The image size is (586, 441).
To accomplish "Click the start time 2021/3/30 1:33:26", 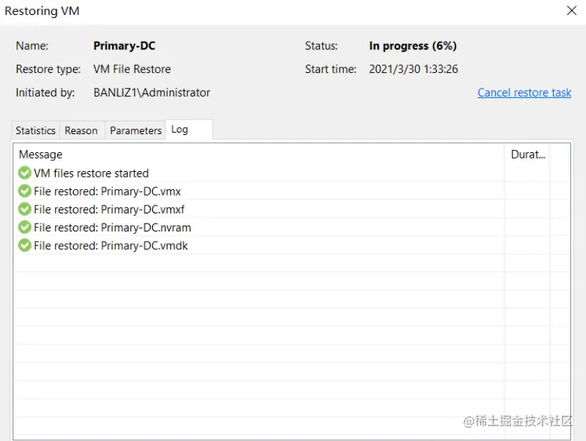I will [x=413, y=69].
